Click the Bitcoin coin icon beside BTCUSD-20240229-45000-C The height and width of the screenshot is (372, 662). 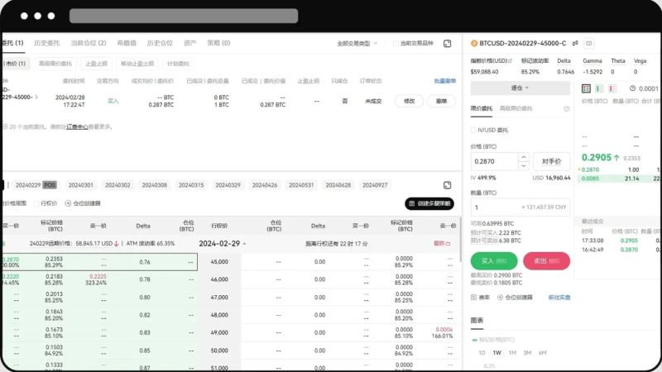click(474, 43)
